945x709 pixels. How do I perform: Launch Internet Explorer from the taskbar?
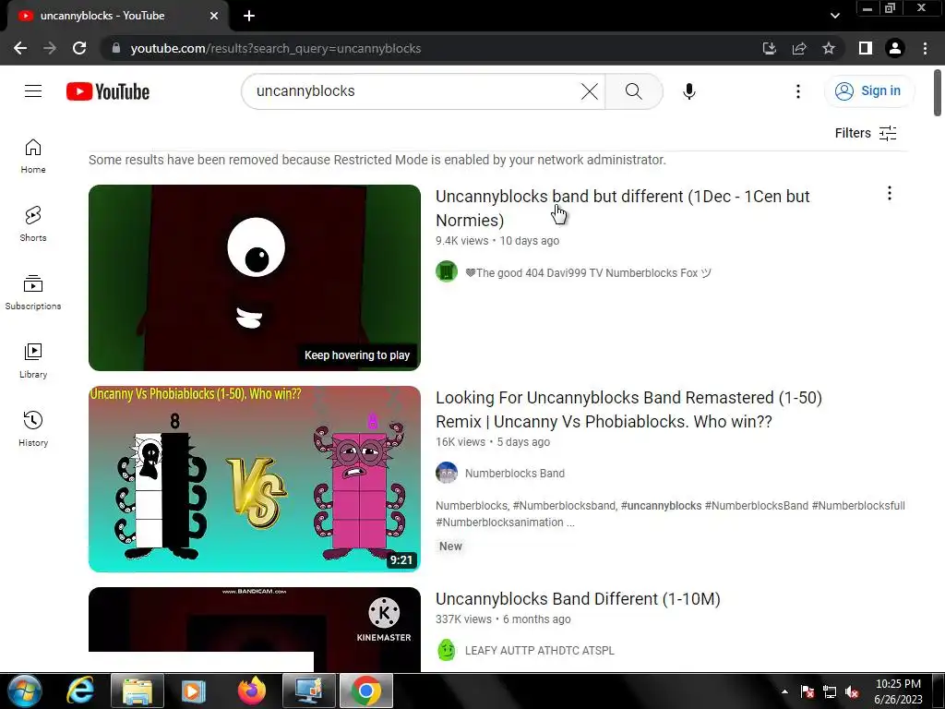point(80,691)
